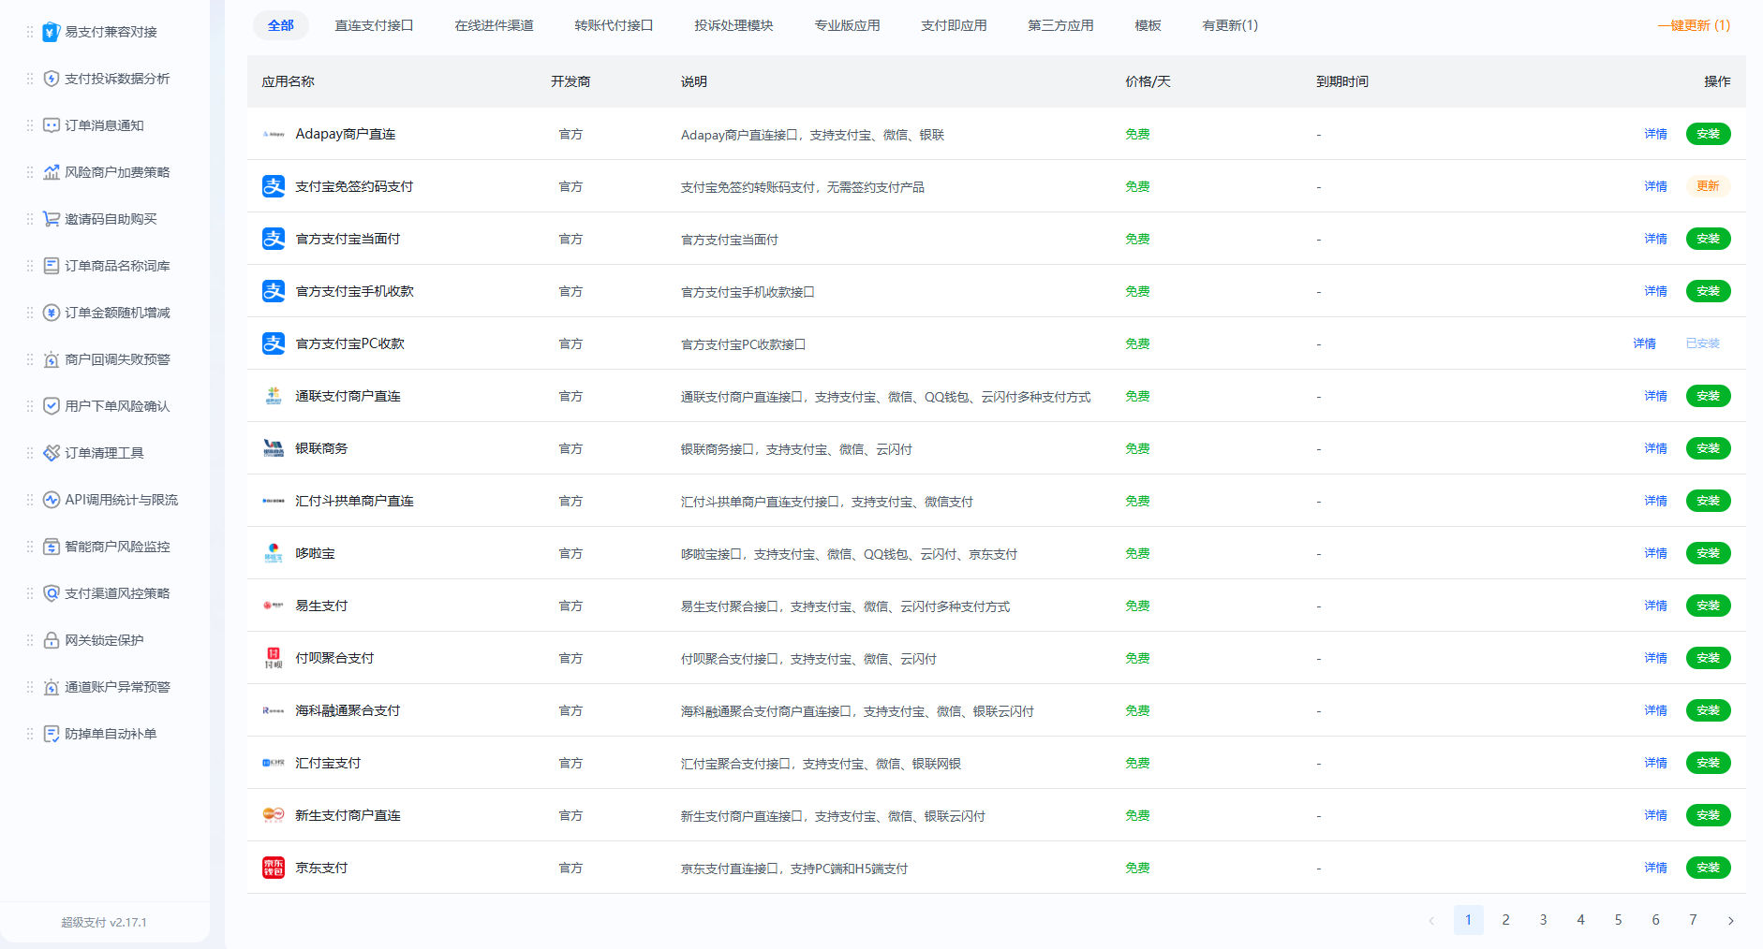1763x949 pixels.
Task: Click the 汇付宝支付 logo icon
Action: pos(274,763)
